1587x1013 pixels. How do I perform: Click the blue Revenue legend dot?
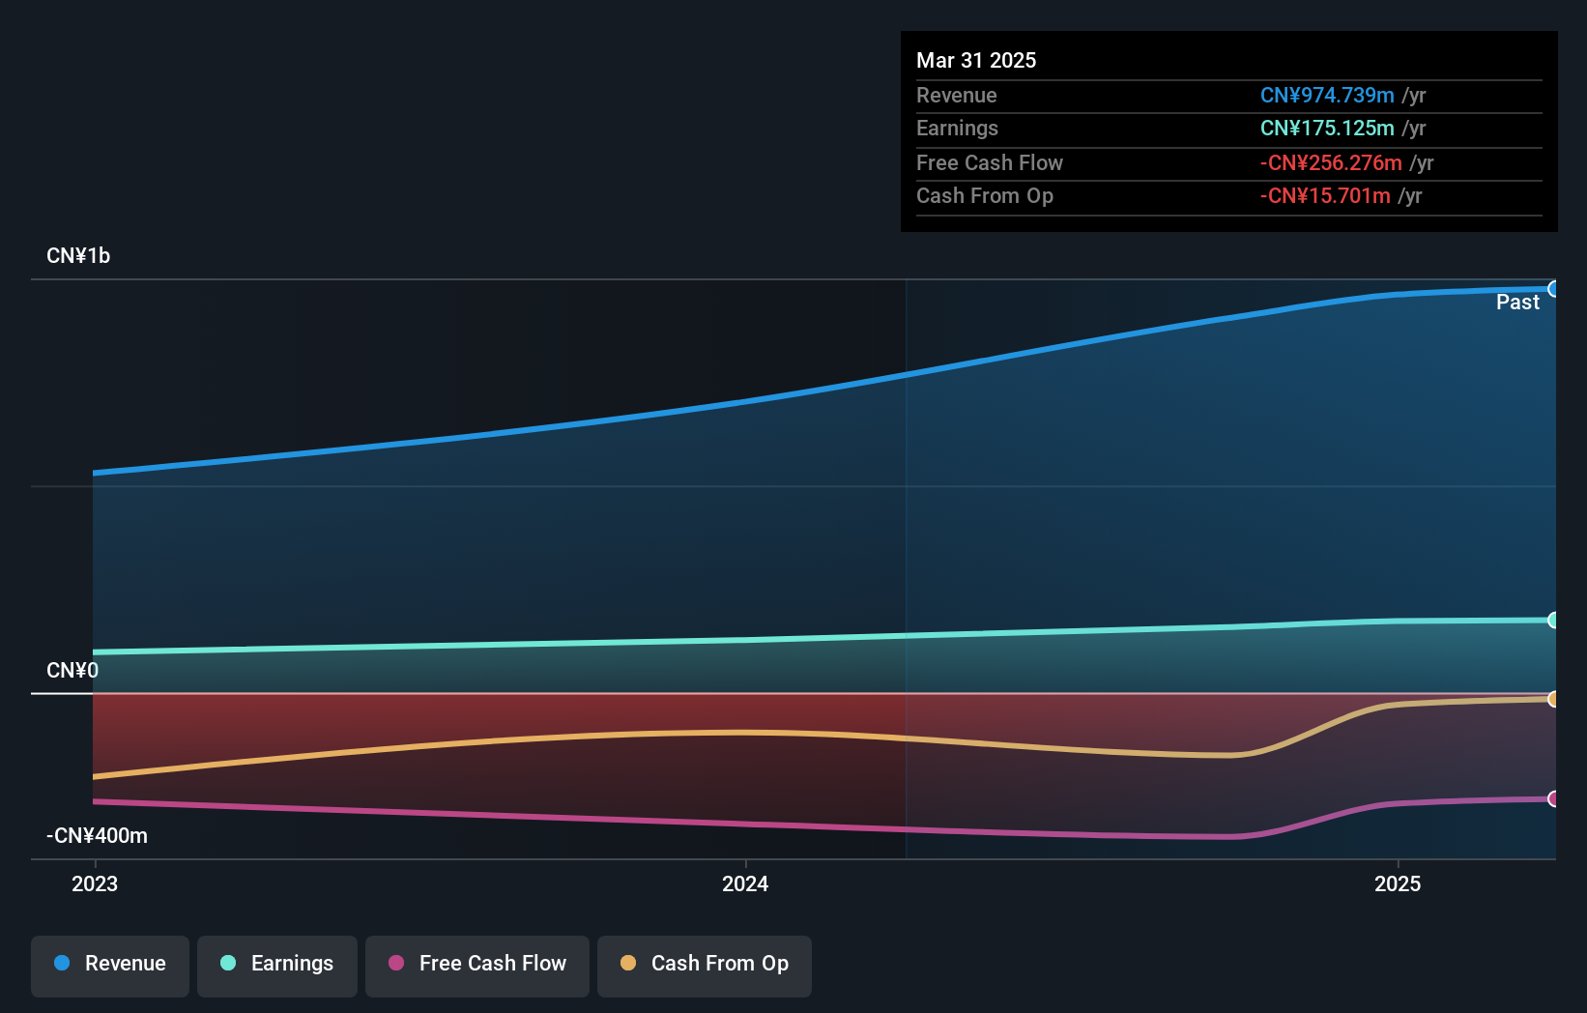[62, 963]
